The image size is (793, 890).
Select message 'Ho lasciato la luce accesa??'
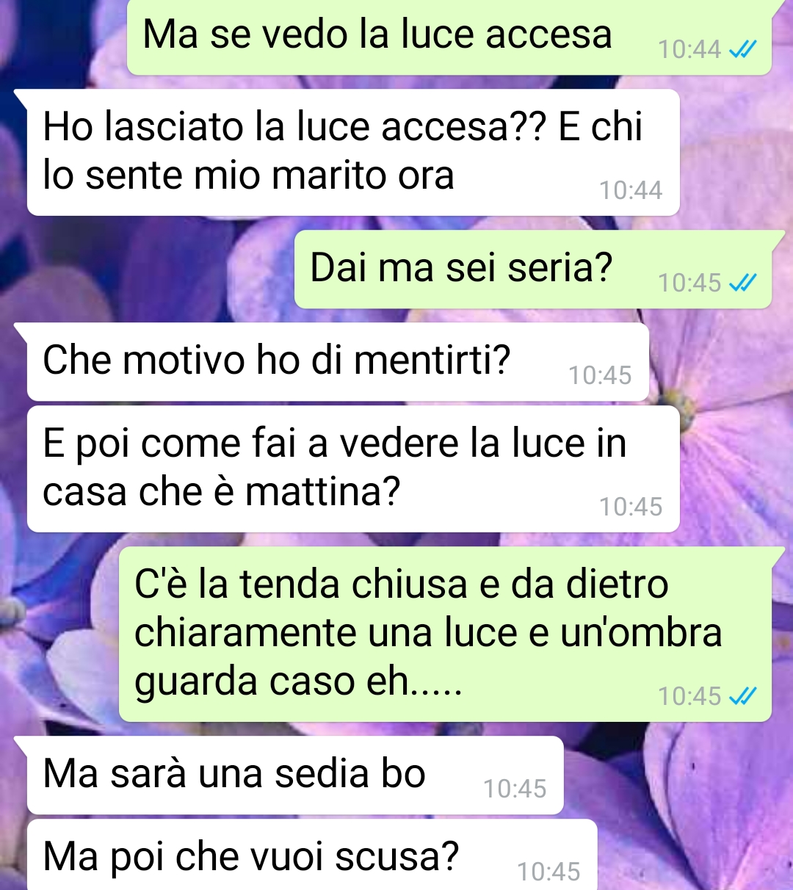coord(353,152)
